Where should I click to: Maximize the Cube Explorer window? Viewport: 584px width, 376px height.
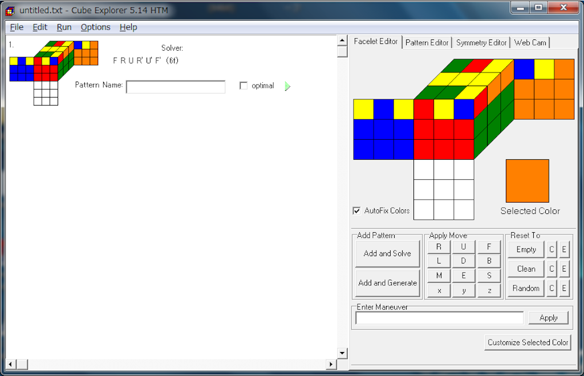pyautogui.click(x=538, y=8)
